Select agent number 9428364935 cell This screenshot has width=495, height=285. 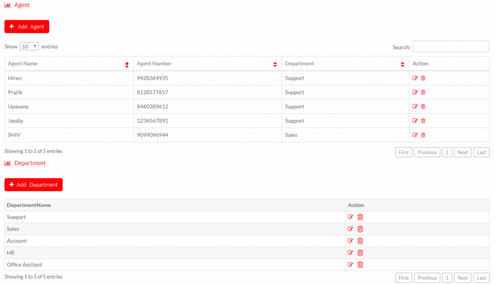[x=207, y=78]
